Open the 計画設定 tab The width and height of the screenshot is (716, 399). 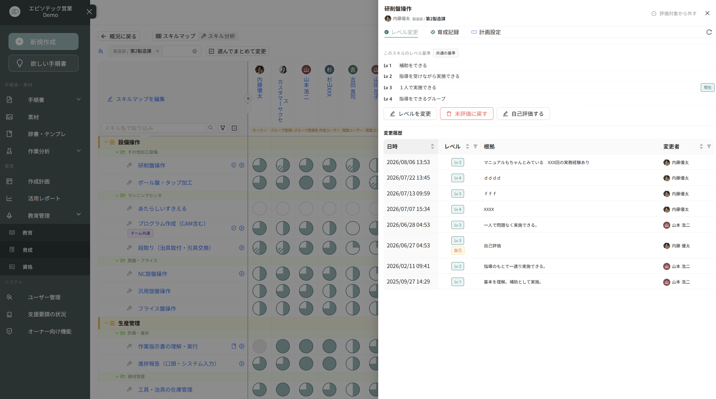pyautogui.click(x=486, y=32)
